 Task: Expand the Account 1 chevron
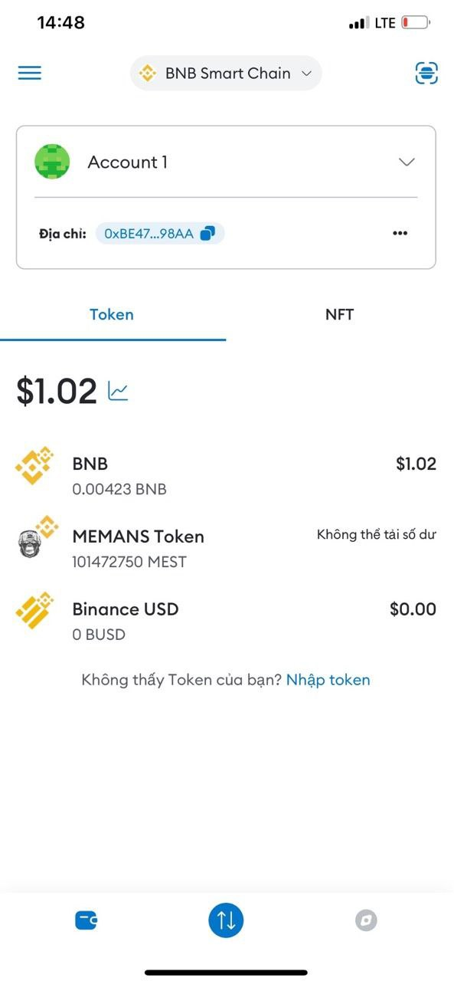click(407, 162)
